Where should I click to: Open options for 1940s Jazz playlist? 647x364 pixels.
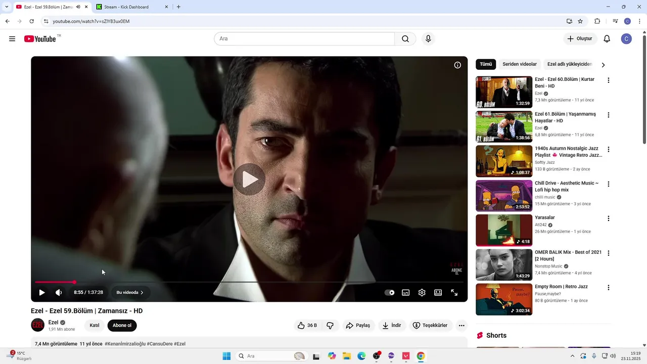click(609, 150)
